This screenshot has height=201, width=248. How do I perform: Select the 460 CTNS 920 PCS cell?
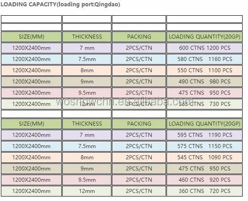(x=205, y=180)
